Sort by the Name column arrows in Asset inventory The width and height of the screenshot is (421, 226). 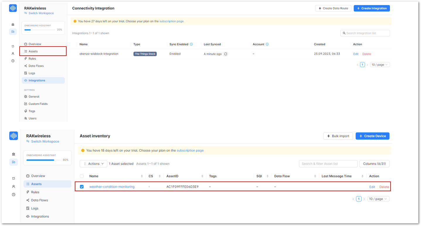[142, 176]
